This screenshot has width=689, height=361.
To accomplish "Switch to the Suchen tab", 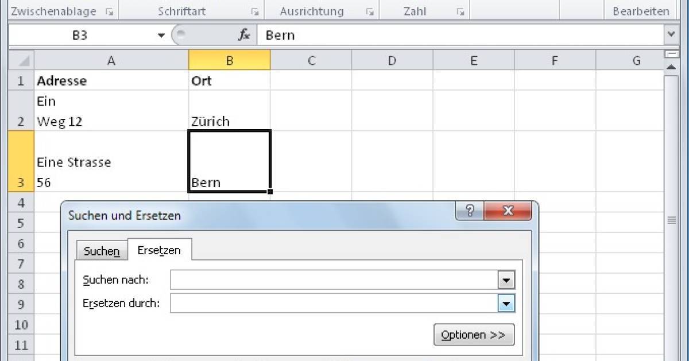I will pos(102,251).
